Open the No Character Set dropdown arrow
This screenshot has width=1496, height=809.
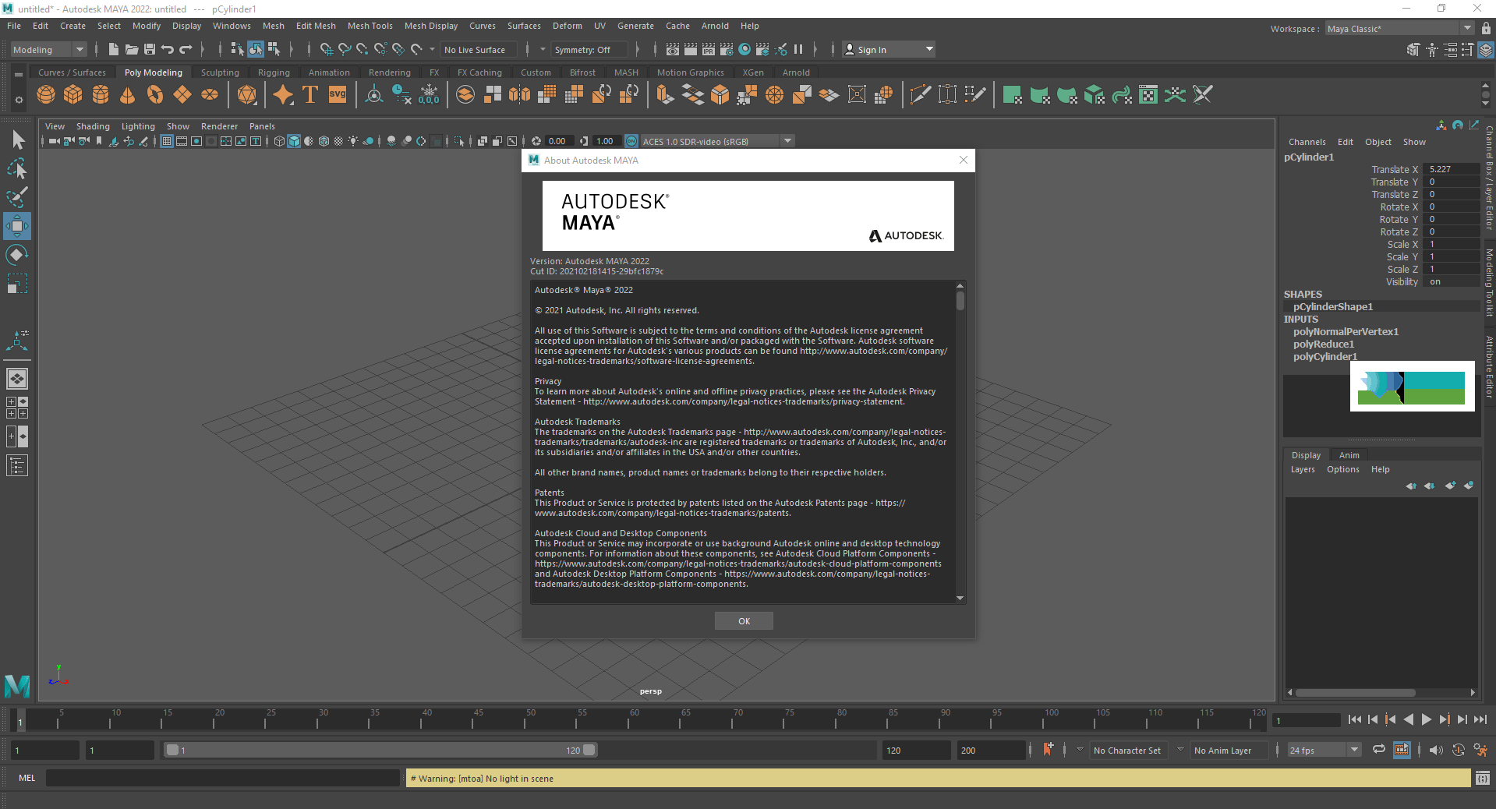click(1080, 750)
